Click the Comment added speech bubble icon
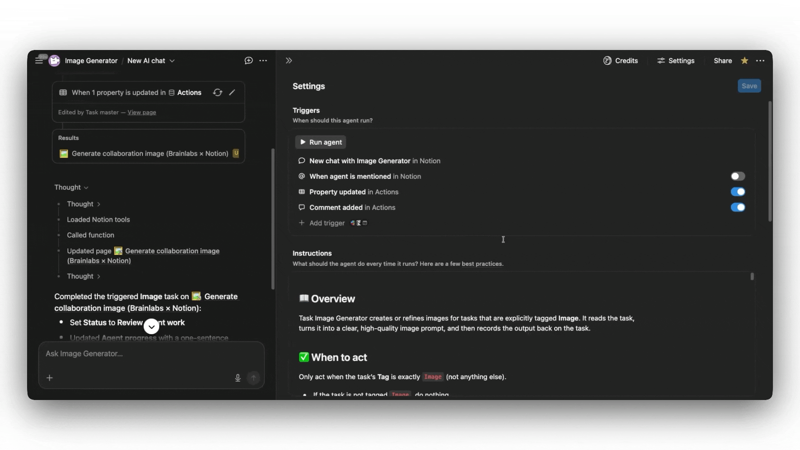800x450 pixels. click(302, 207)
